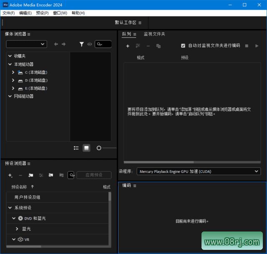Switch media browser to thumbnail view
The height and width of the screenshot is (254, 267).
point(86,148)
